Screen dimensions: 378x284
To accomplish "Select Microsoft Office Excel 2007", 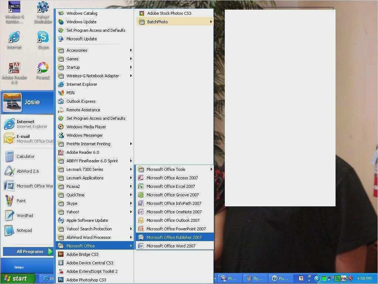I will [171, 186].
